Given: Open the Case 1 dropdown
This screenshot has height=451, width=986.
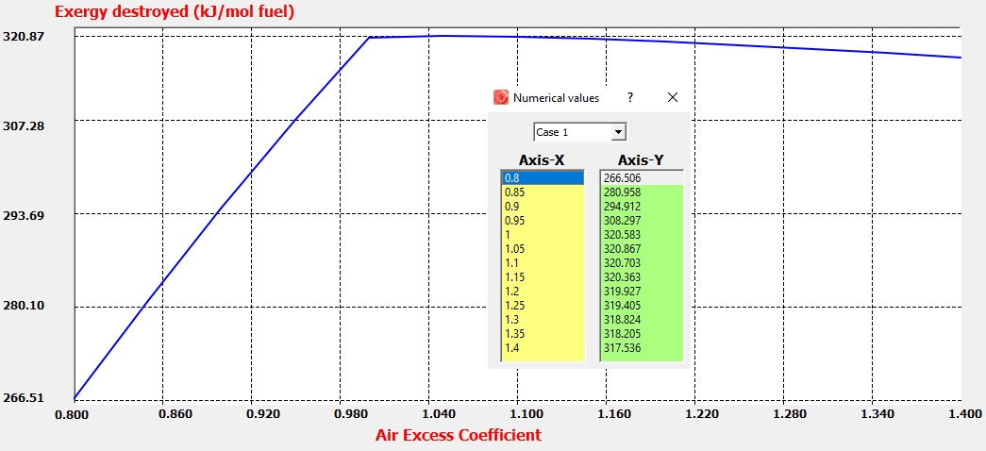Looking at the screenshot, I should (618, 132).
